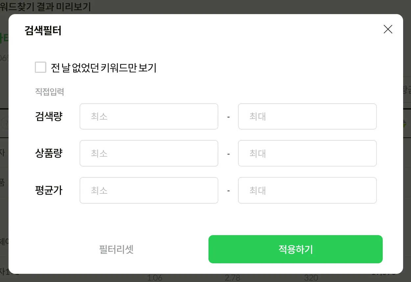Click the 검색량 최대 input field
This screenshot has width=411, height=282.
click(307, 116)
